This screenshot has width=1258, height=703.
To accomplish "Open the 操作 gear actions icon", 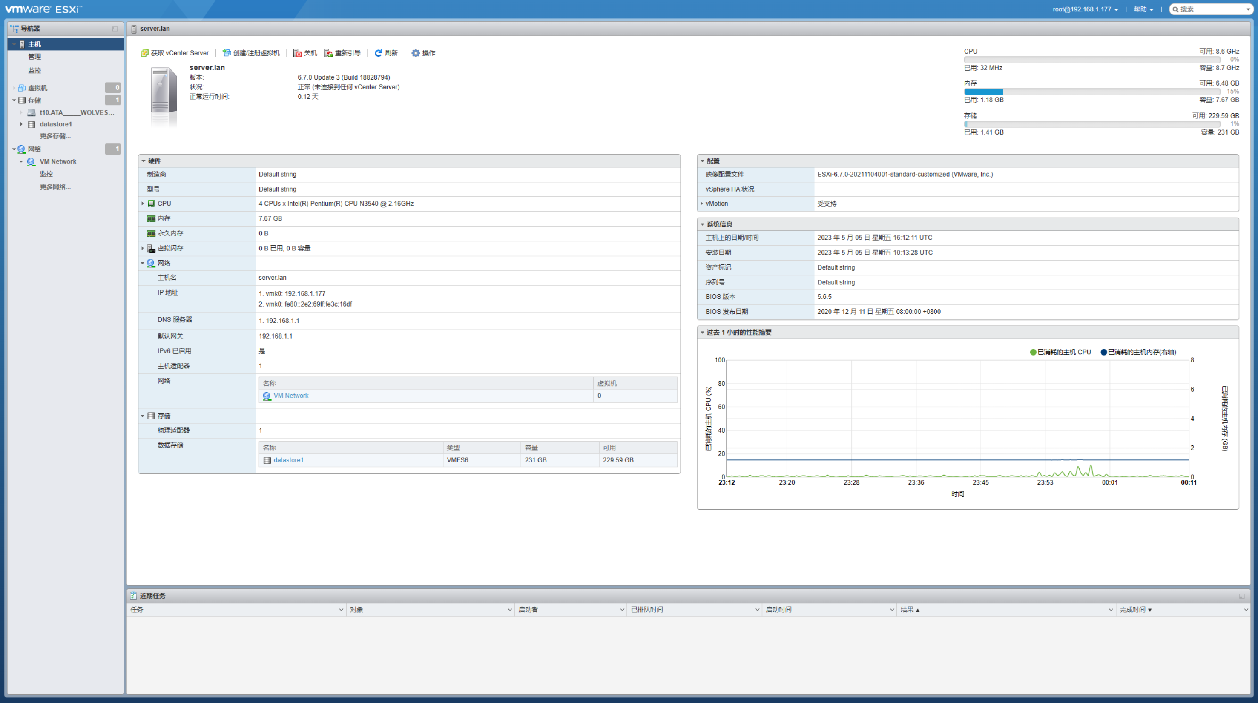I will (415, 53).
